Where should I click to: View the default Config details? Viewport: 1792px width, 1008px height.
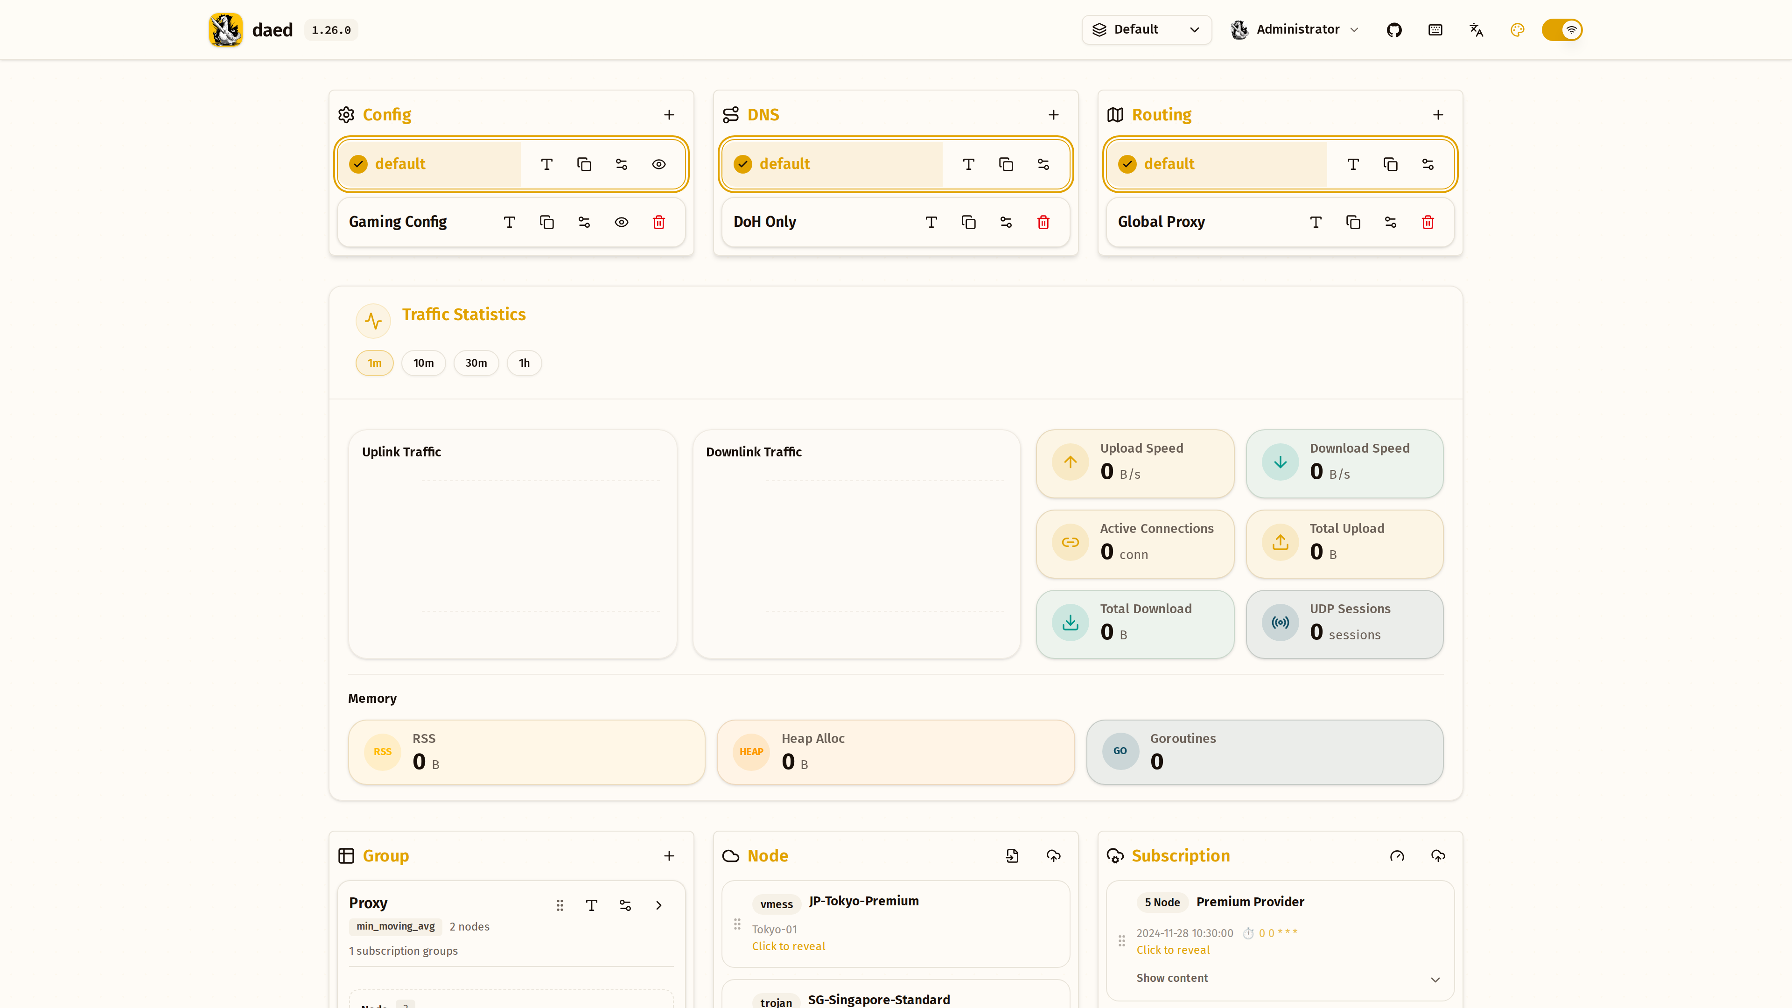pos(659,164)
